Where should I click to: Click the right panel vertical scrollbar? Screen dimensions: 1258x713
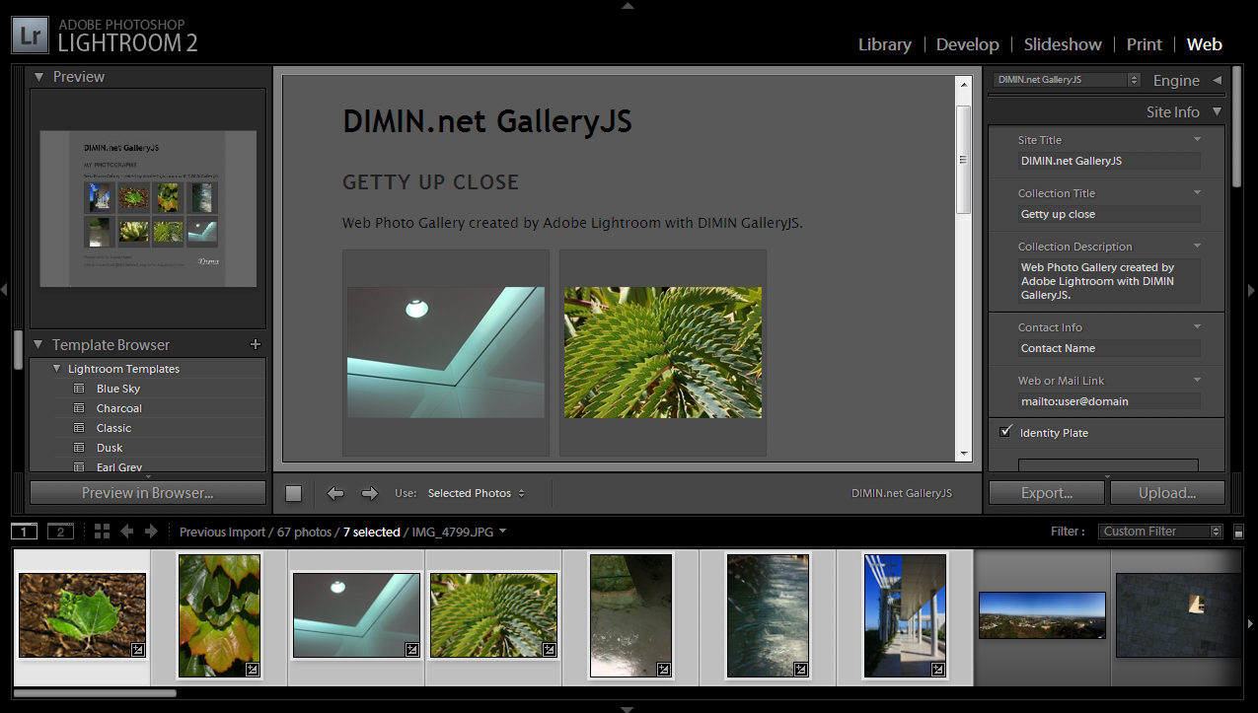click(1236, 128)
